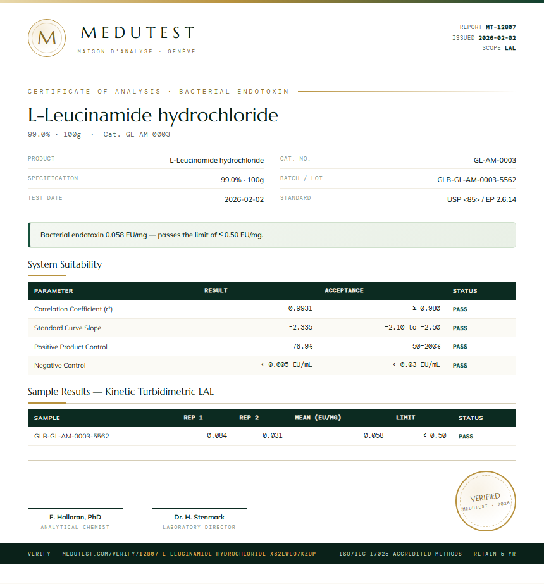Click the LIMIT column header

[405, 418]
